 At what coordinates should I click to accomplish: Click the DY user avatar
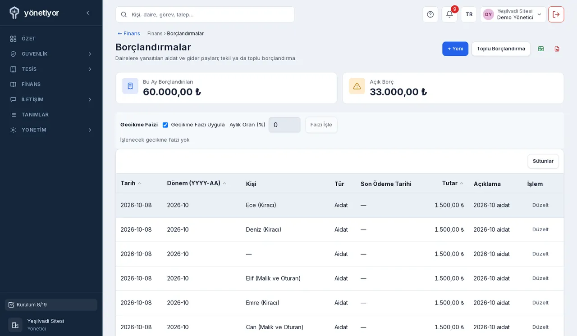[488, 14]
